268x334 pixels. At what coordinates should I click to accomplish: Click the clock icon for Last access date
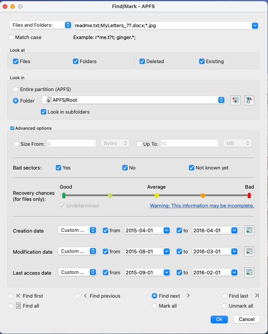click(249, 272)
